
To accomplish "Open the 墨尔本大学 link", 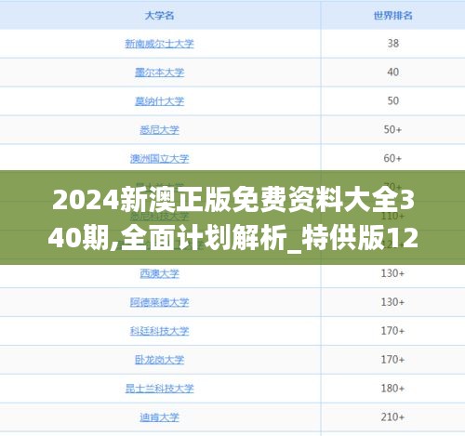I will 159,73.
